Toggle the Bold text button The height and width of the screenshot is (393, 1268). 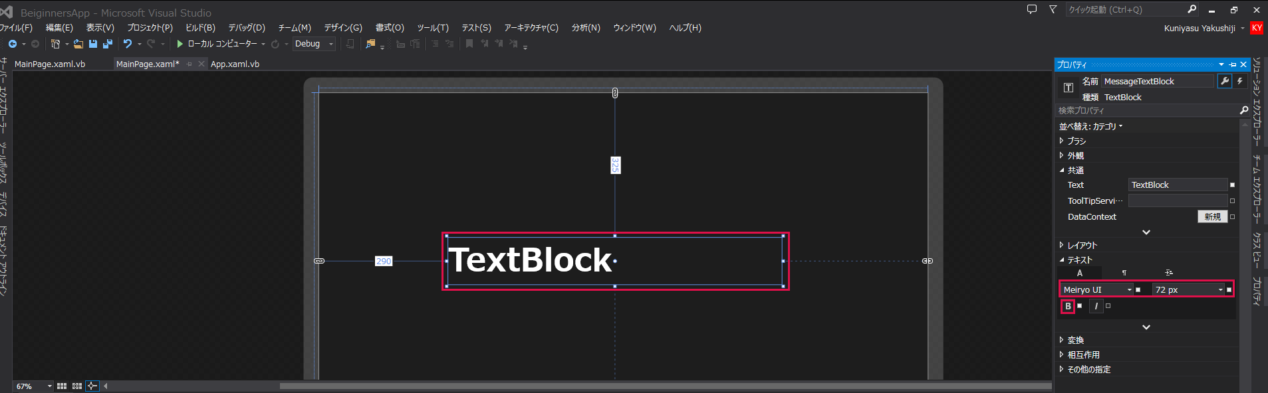(x=1068, y=306)
